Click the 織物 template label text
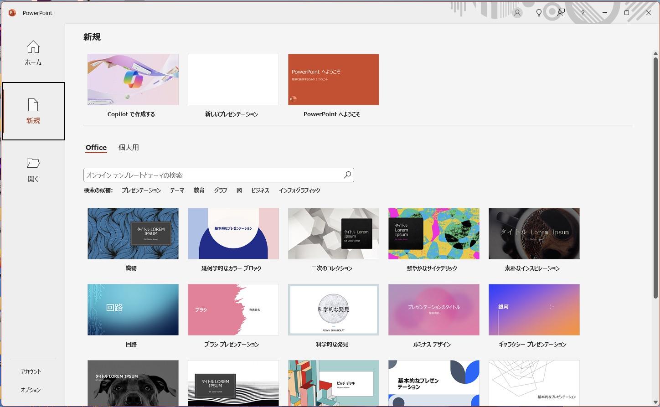 coord(131,268)
